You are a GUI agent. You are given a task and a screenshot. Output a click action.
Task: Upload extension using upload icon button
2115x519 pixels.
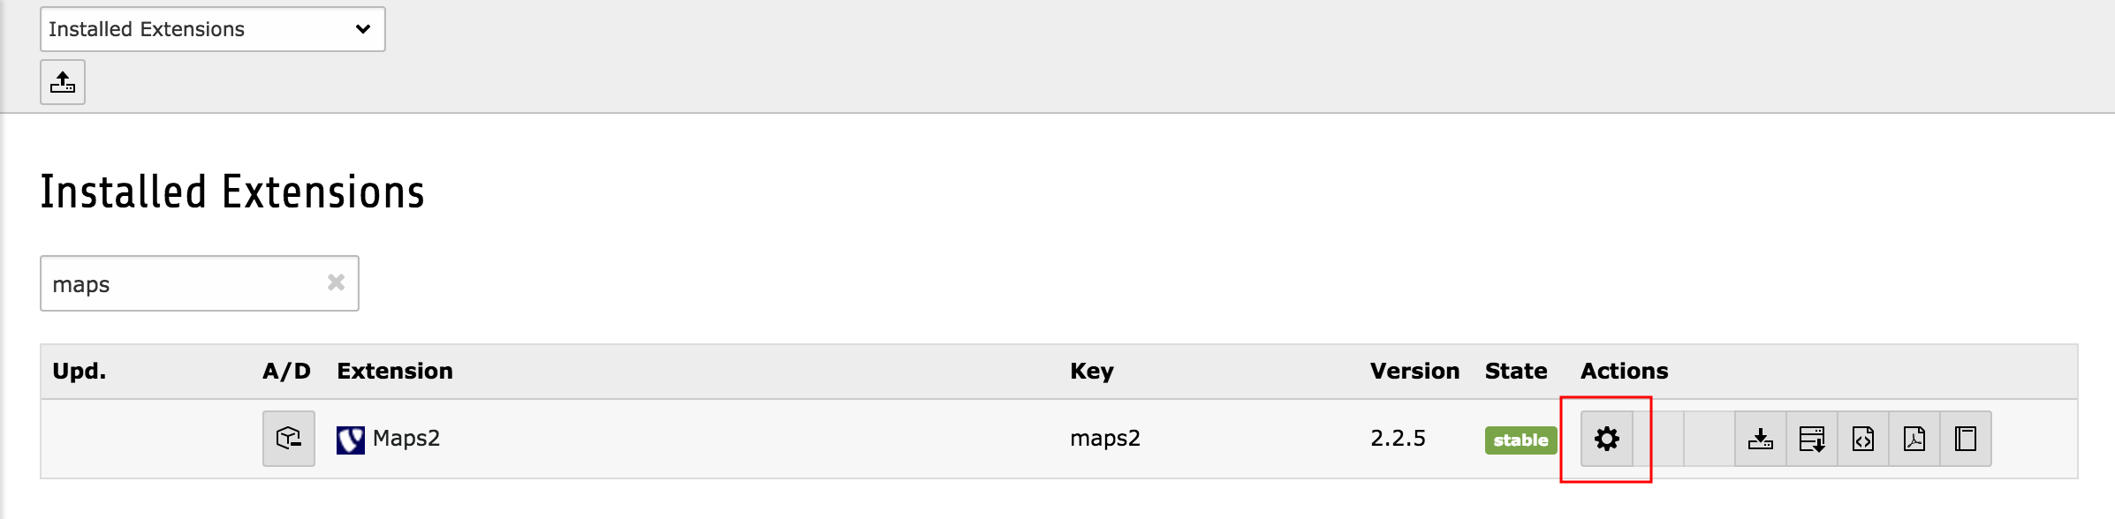click(x=63, y=82)
